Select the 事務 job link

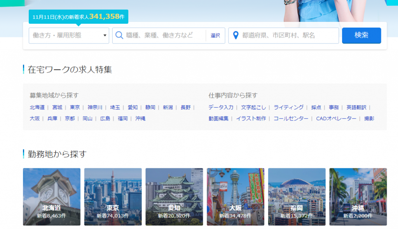(334, 107)
